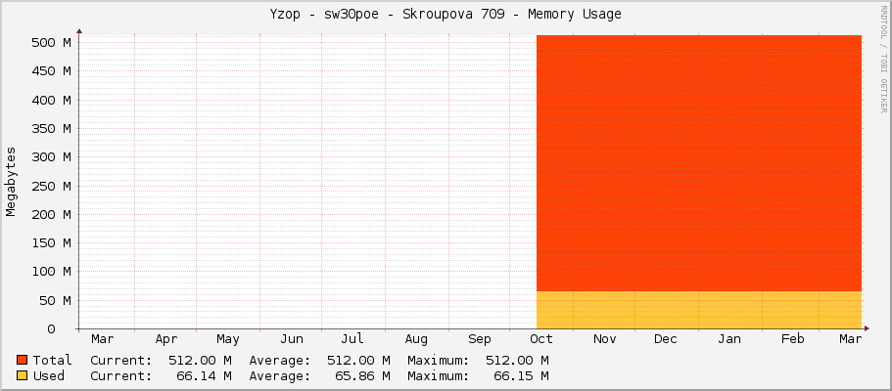Click the '500 M' y-axis label
This screenshot has width=892, height=391.
[52, 43]
